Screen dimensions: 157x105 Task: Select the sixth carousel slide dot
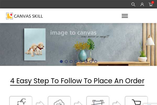[x=86, y=61]
